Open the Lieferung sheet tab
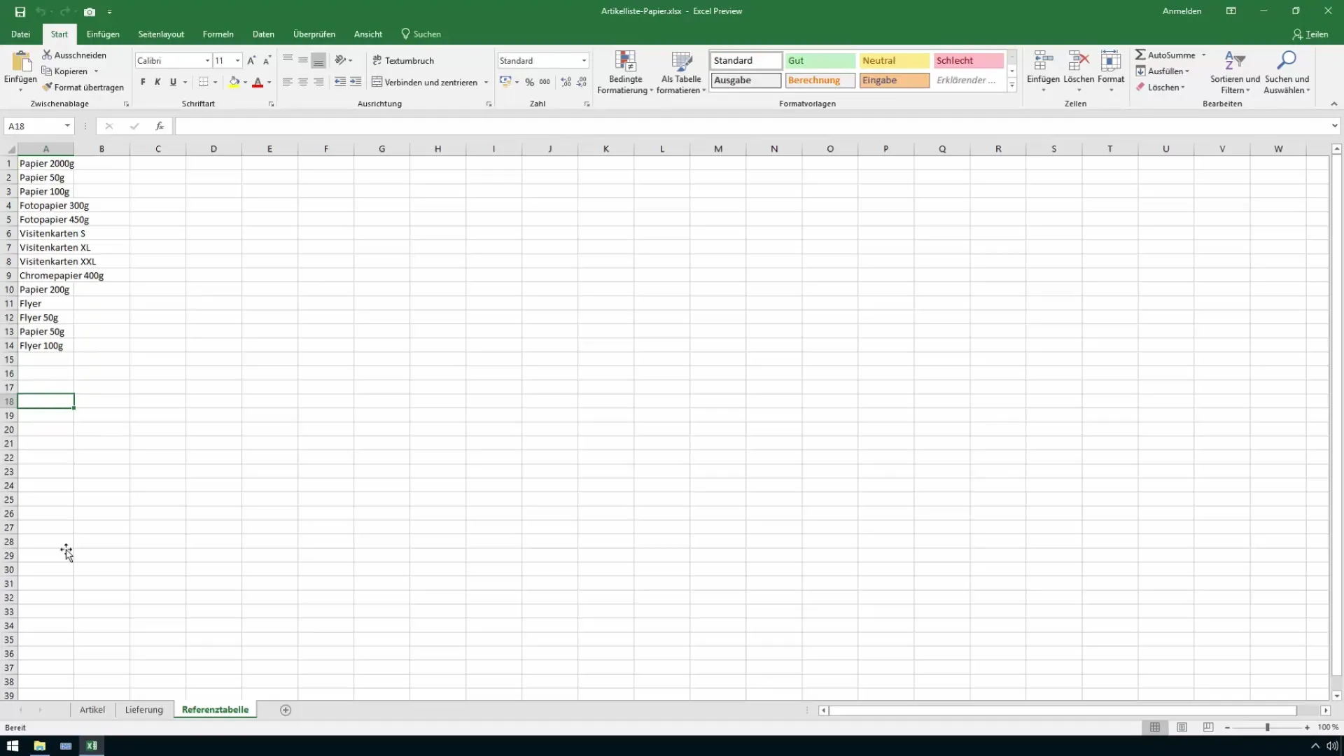This screenshot has height=756, width=1344. (144, 710)
